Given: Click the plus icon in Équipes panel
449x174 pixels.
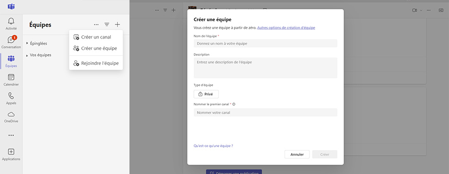Looking at the screenshot, I should (x=117, y=25).
